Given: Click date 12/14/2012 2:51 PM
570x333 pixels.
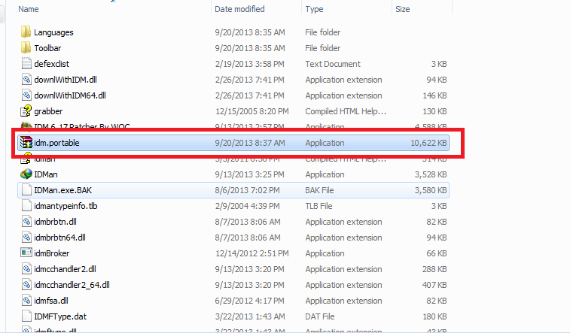Looking at the screenshot, I should 252,253.
